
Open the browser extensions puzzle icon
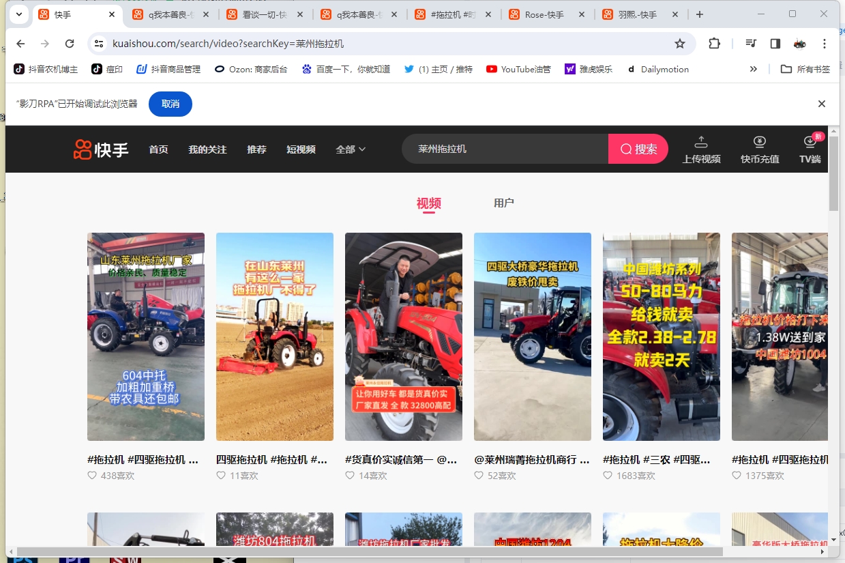[x=714, y=44]
